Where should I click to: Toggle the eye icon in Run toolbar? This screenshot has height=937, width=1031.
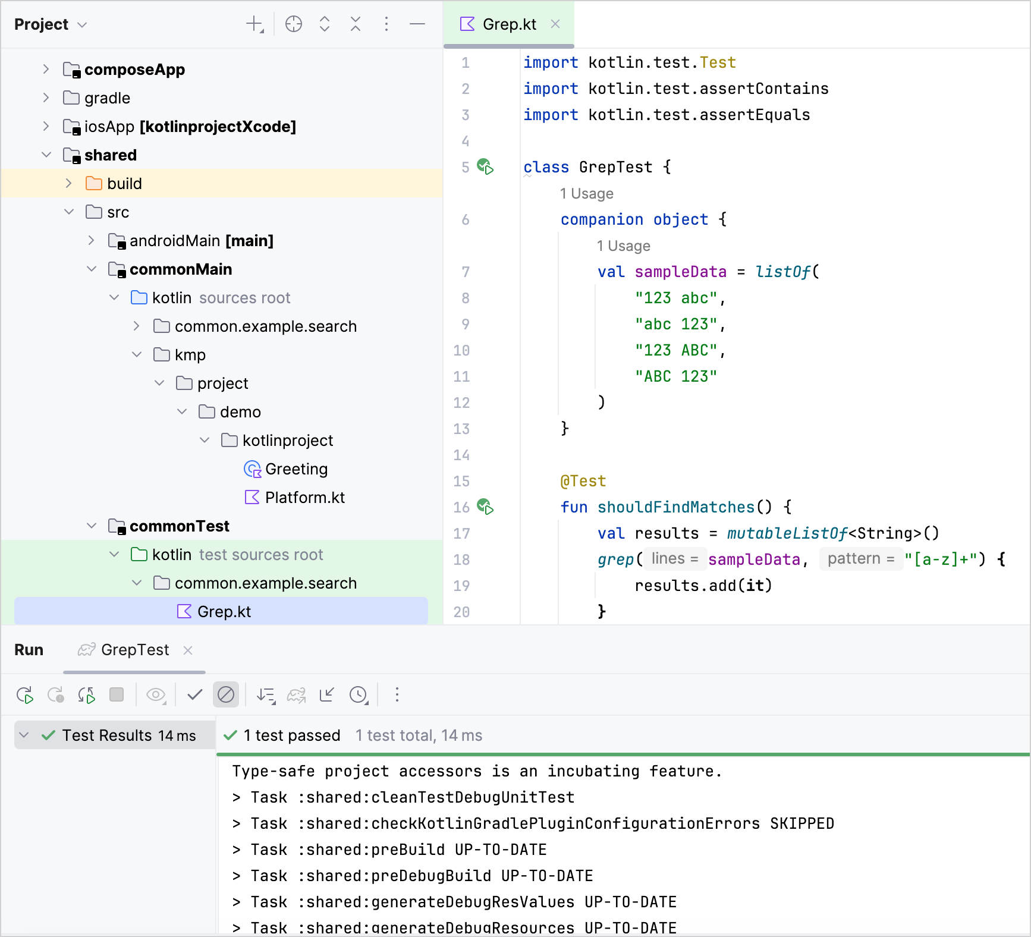point(156,694)
